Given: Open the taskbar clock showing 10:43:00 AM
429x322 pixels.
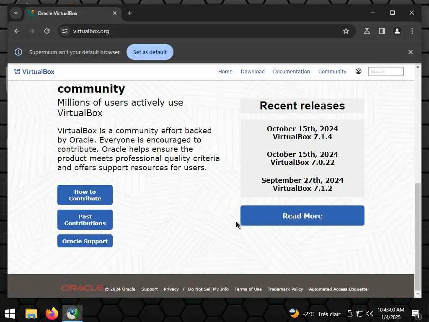Looking at the screenshot, I should click(391, 314).
